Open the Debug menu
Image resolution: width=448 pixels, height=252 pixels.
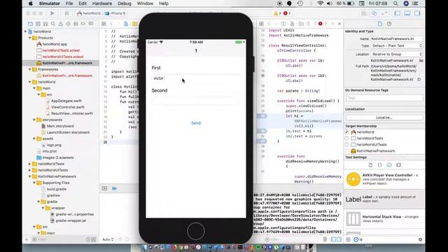click(125, 3)
